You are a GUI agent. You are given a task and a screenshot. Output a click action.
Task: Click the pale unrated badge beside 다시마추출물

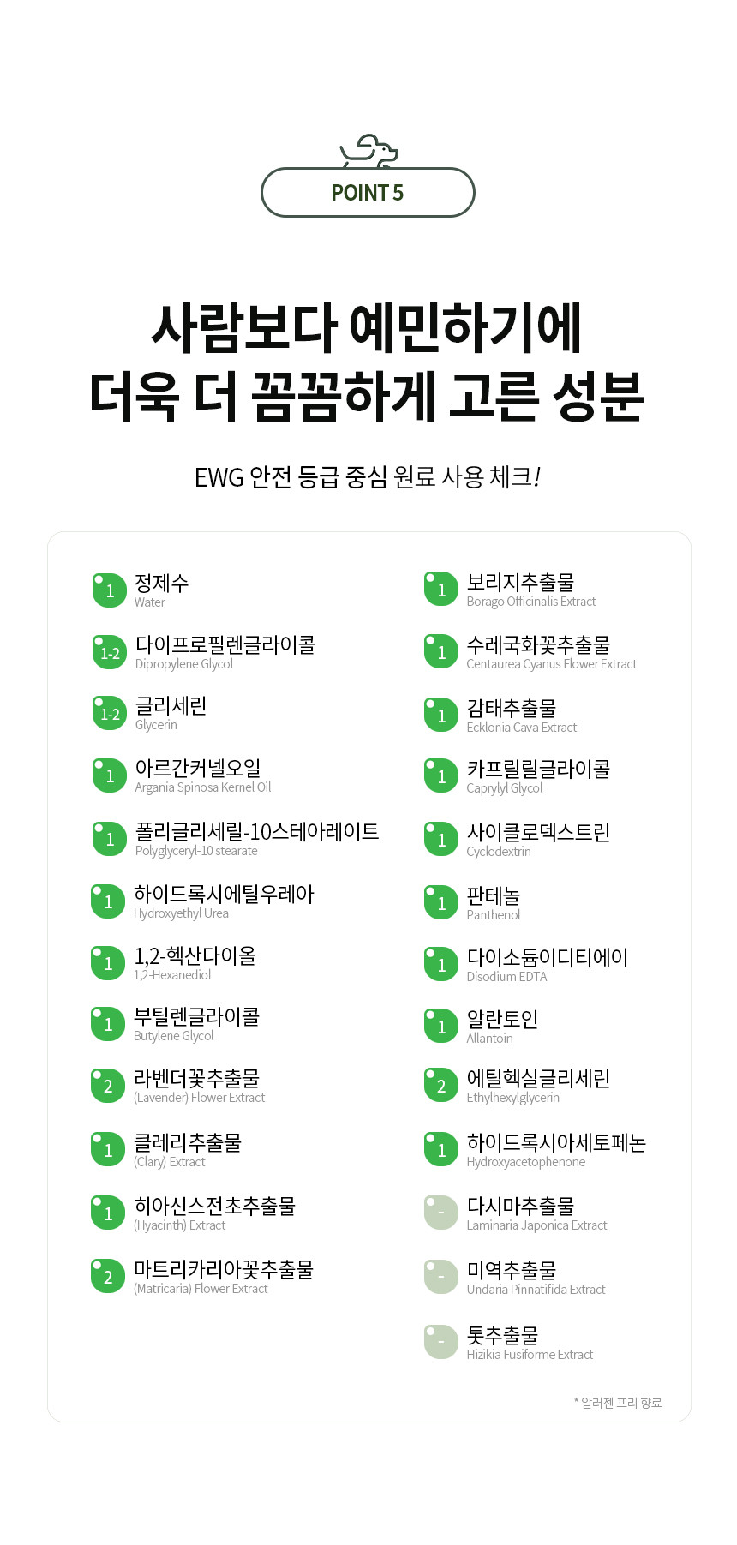point(441,1213)
